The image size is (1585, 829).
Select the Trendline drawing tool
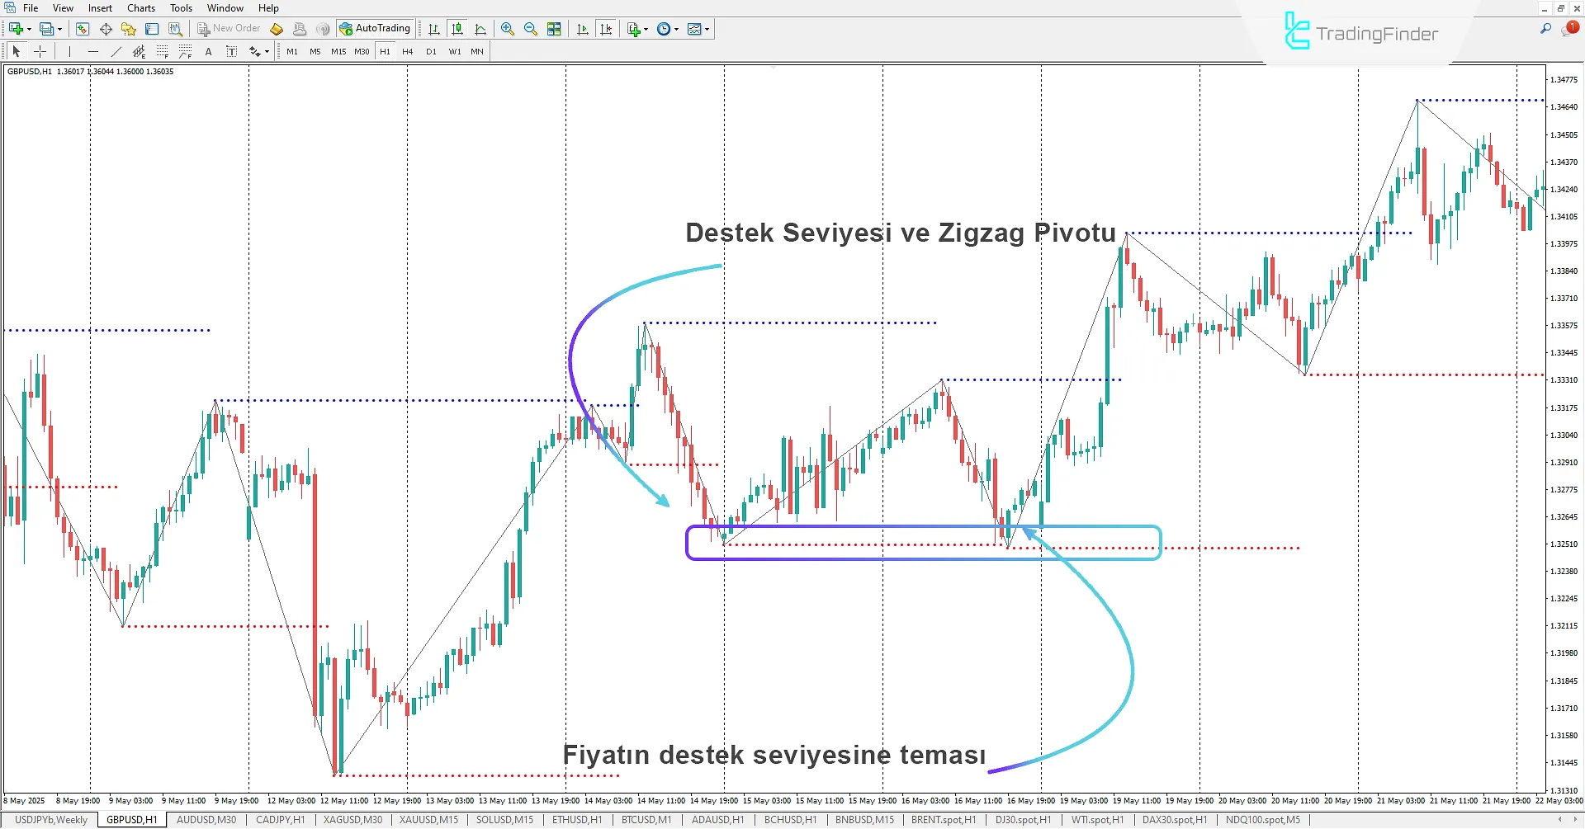coord(116,50)
